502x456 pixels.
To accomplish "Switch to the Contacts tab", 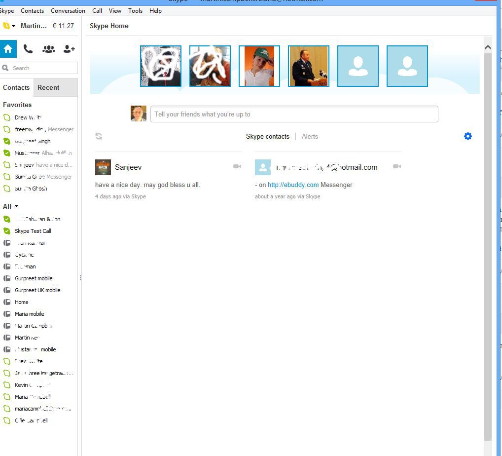I will click(16, 87).
